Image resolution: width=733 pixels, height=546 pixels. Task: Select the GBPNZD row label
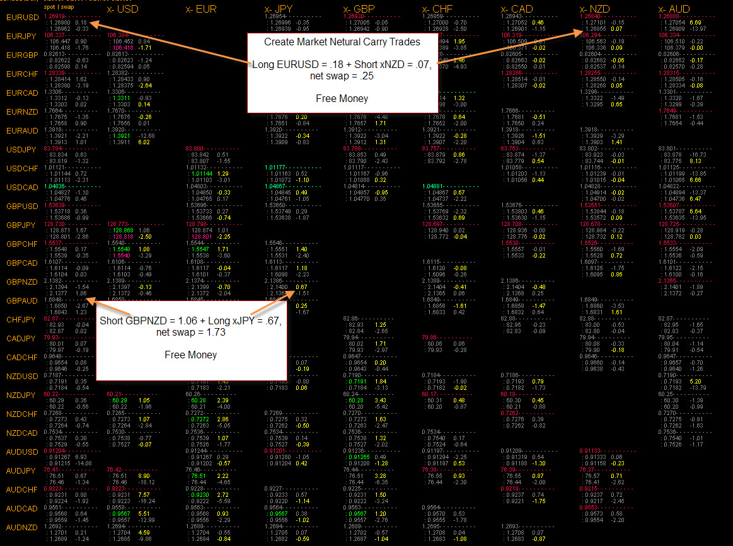click(x=22, y=282)
